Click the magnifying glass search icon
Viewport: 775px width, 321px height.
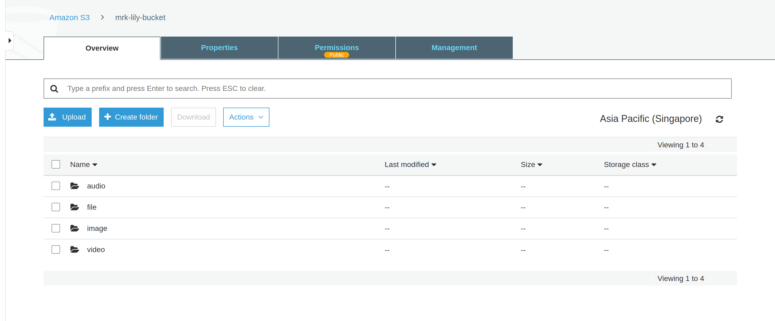click(x=54, y=89)
